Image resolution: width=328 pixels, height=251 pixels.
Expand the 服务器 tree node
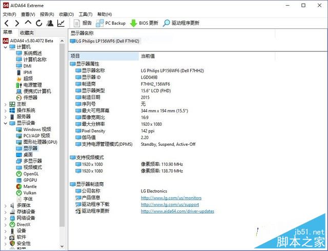pyautogui.click(x=6, y=117)
